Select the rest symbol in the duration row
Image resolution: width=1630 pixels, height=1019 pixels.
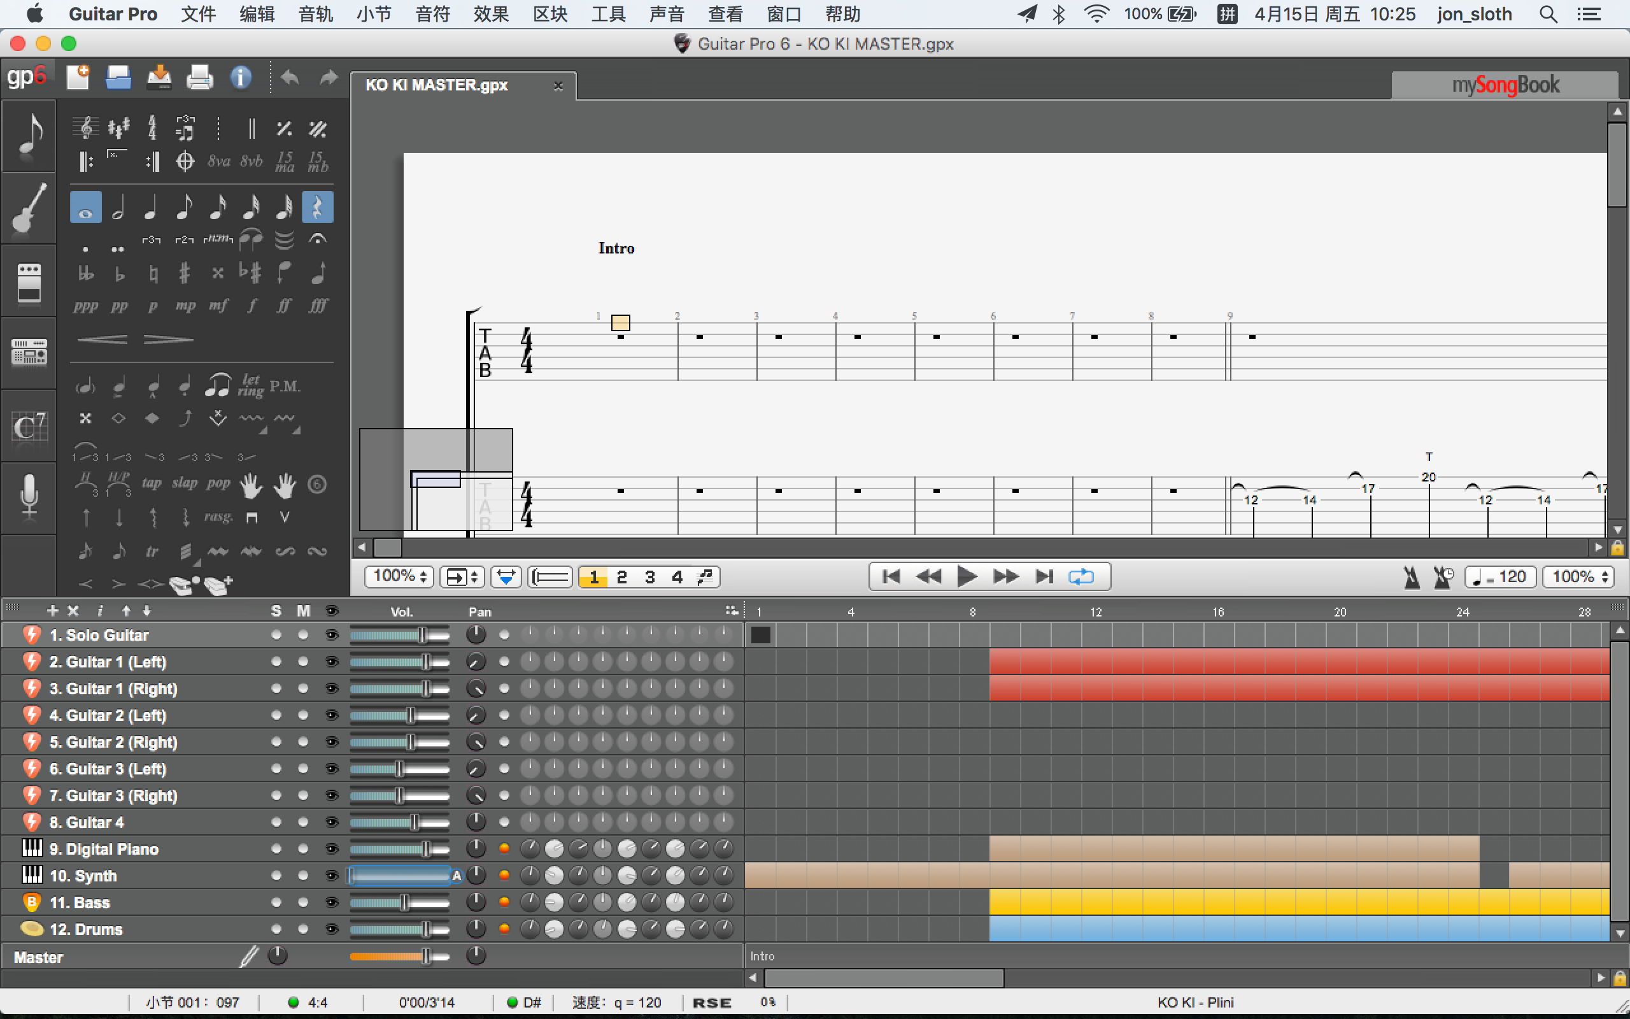click(x=317, y=207)
